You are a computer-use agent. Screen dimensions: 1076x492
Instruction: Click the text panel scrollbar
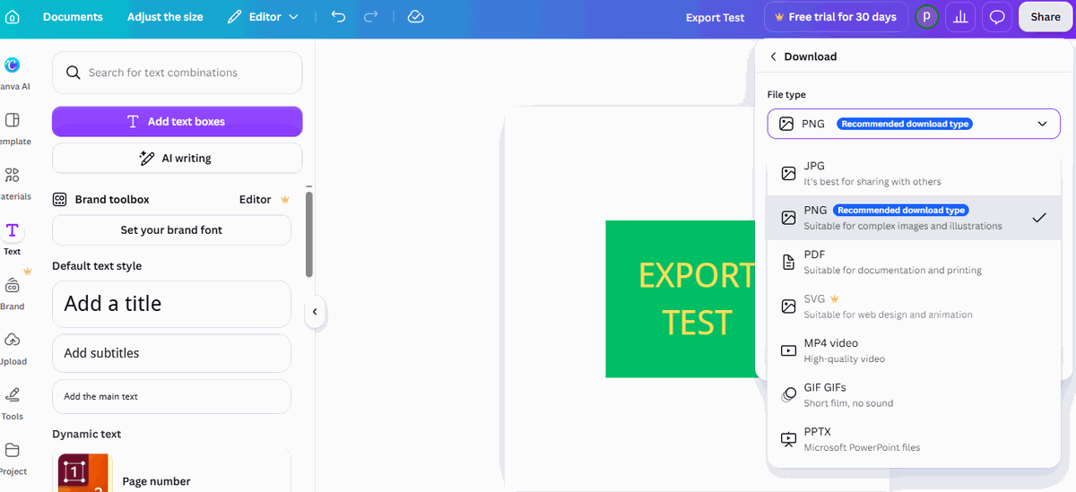point(309,234)
